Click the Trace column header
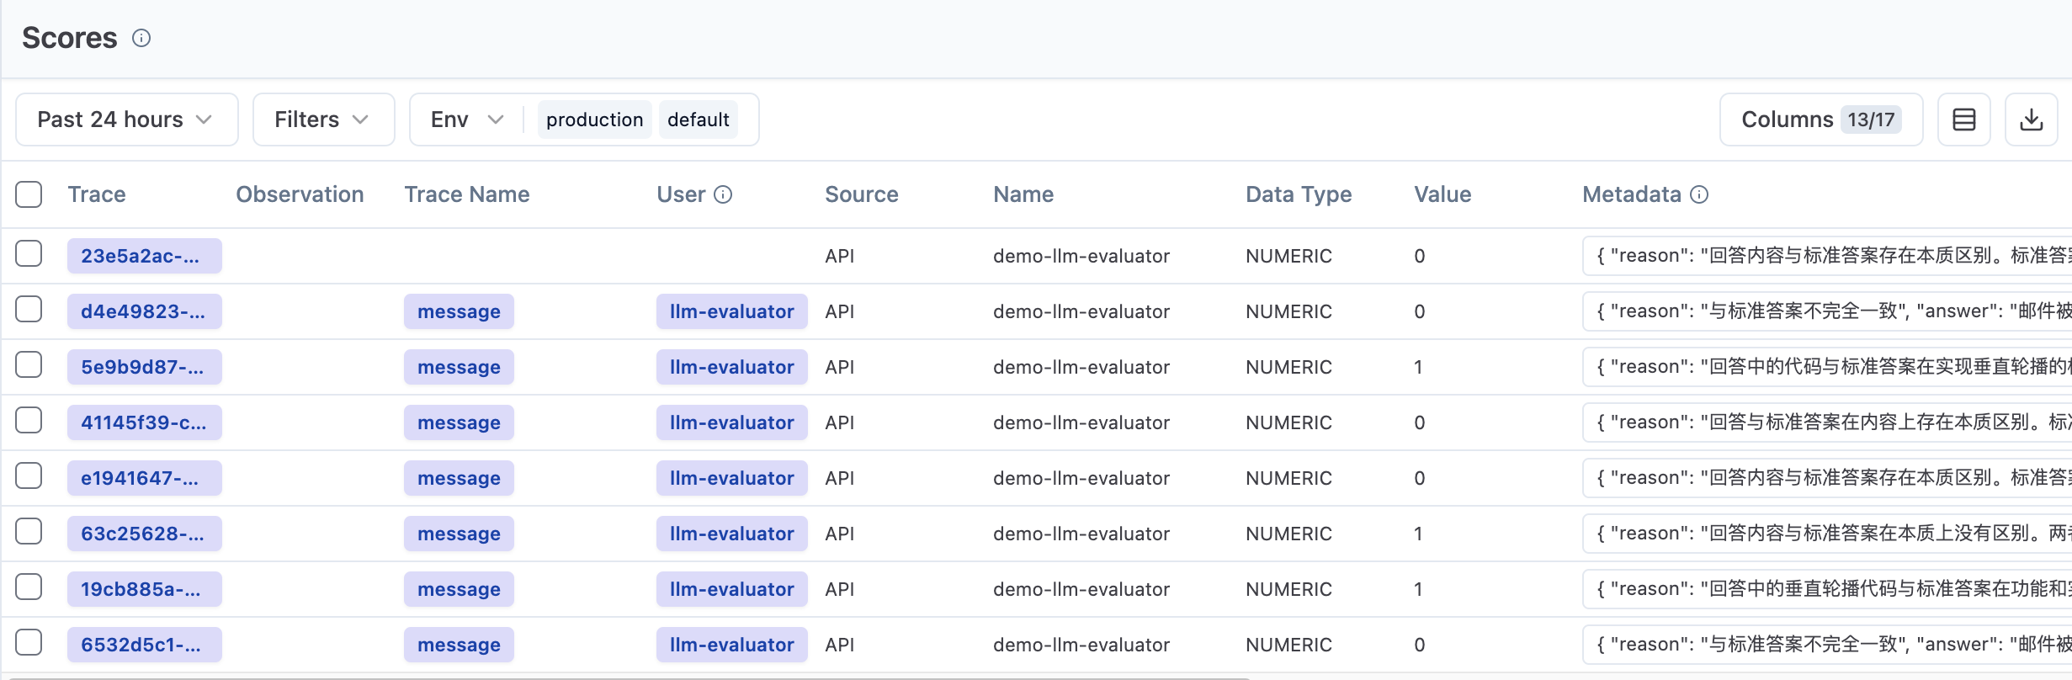 click(x=97, y=194)
